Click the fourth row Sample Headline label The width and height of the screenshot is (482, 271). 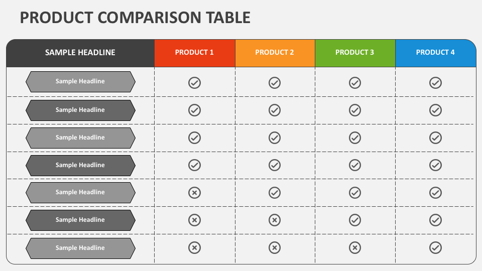tap(80, 166)
